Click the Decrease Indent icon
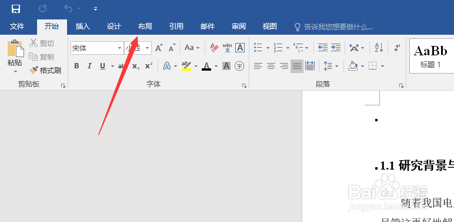This screenshot has width=454, height=222. click(322, 48)
